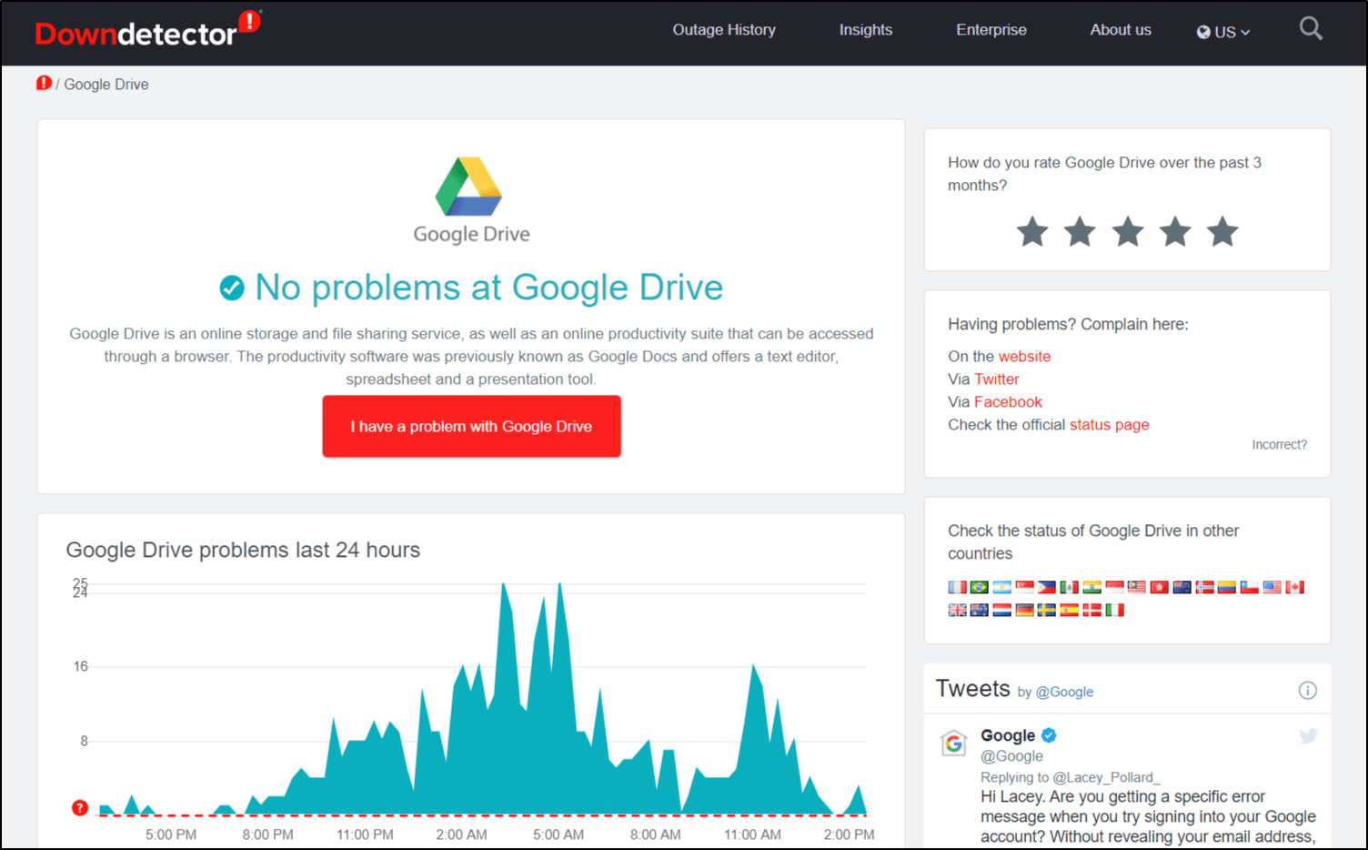The height and width of the screenshot is (850, 1368).
Task: Follow the Facebook complaint link
Action: click(x=1008, y=402)
